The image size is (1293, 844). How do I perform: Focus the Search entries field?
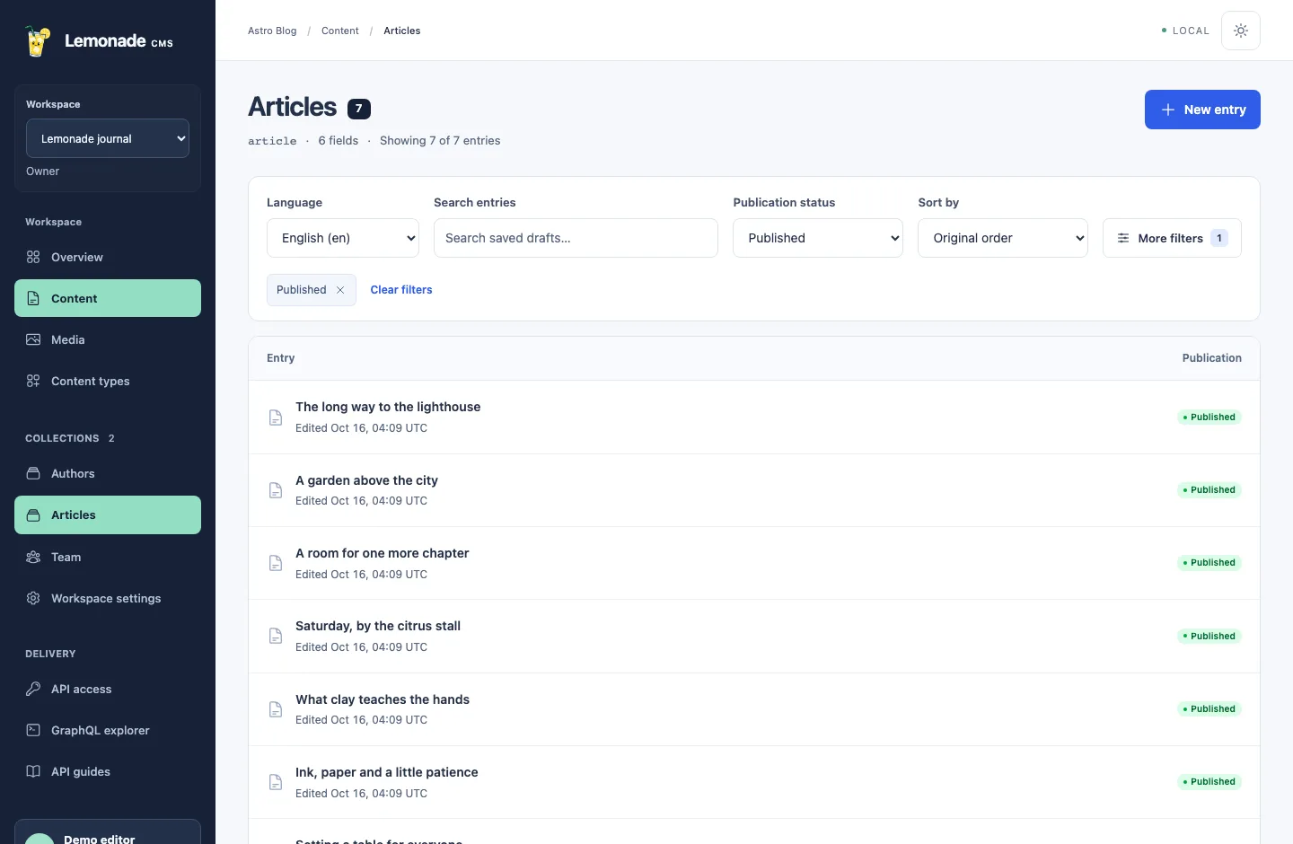(x=576, y=238)
